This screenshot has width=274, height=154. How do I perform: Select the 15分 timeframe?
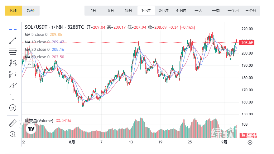tap(128, 11)
